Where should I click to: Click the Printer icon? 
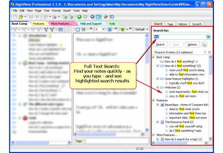54,17
